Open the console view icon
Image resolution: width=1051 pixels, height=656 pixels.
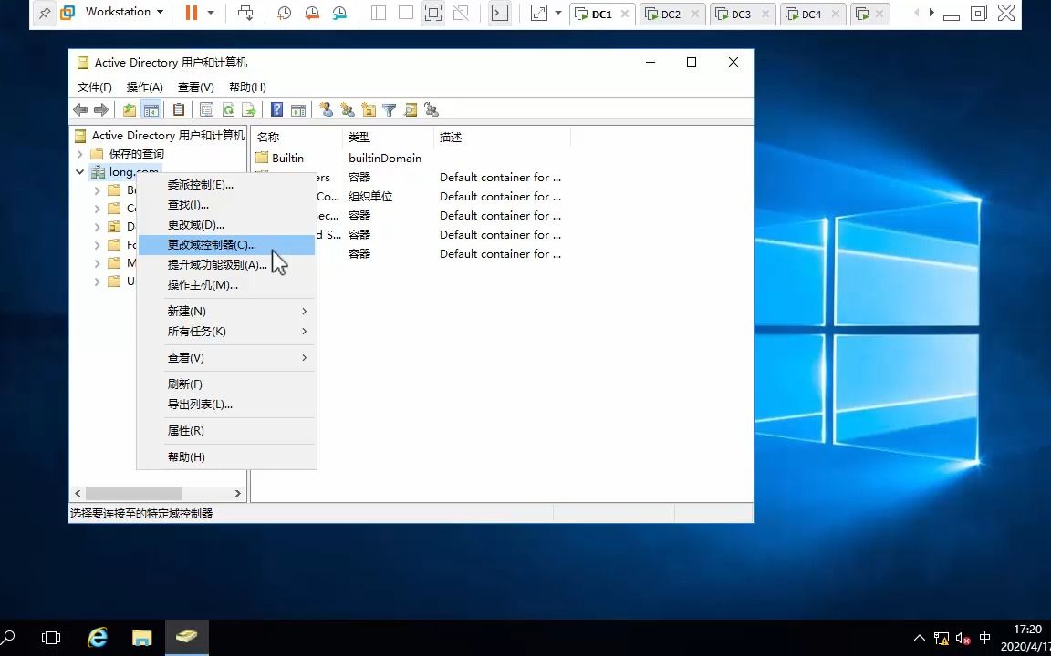(x=500, y=13)
